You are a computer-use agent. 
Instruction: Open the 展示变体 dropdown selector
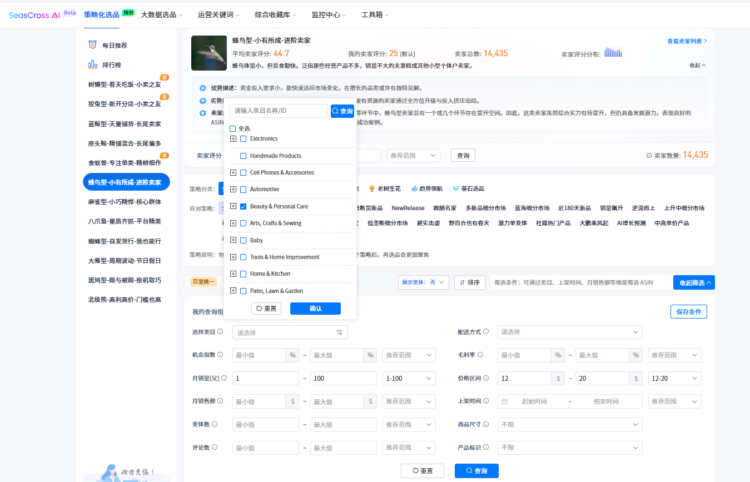pos(424,282)
